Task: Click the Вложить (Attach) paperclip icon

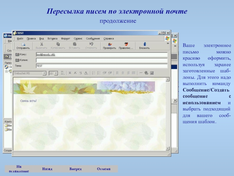Action: point(144,45)
